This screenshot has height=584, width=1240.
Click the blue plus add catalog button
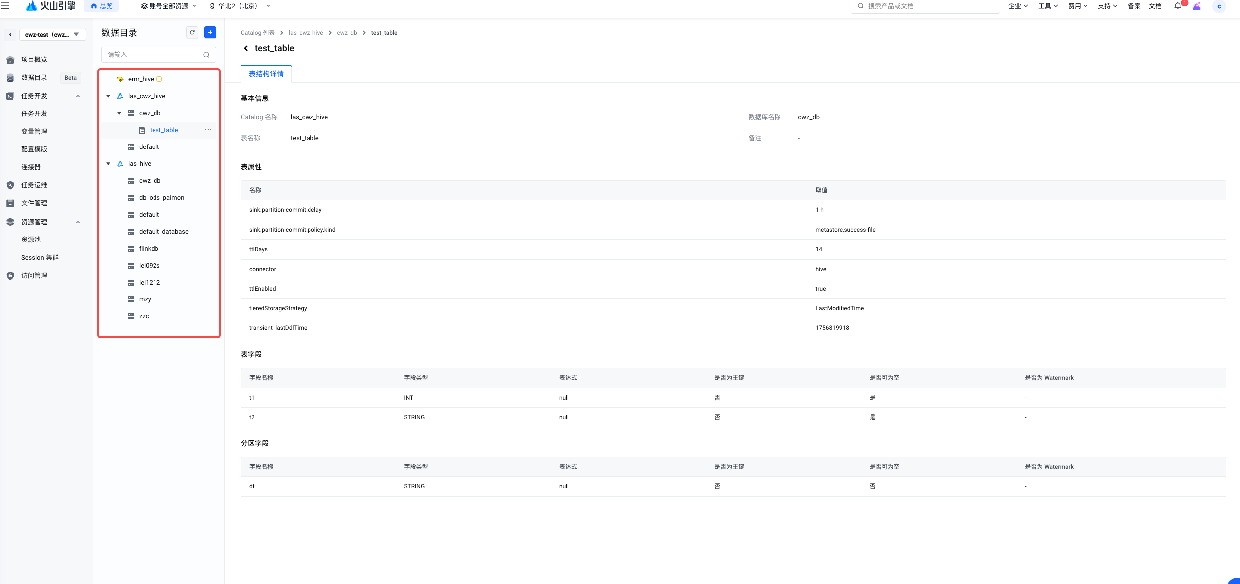(210, 32)
